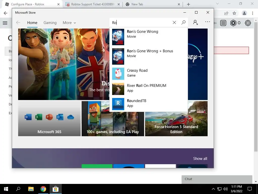
Task: Open Roblox hamburger navigation menu
Action: [x=5, y=23]
